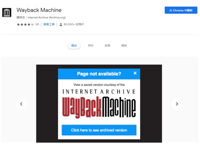Click the user count person icon

point(61,25)
